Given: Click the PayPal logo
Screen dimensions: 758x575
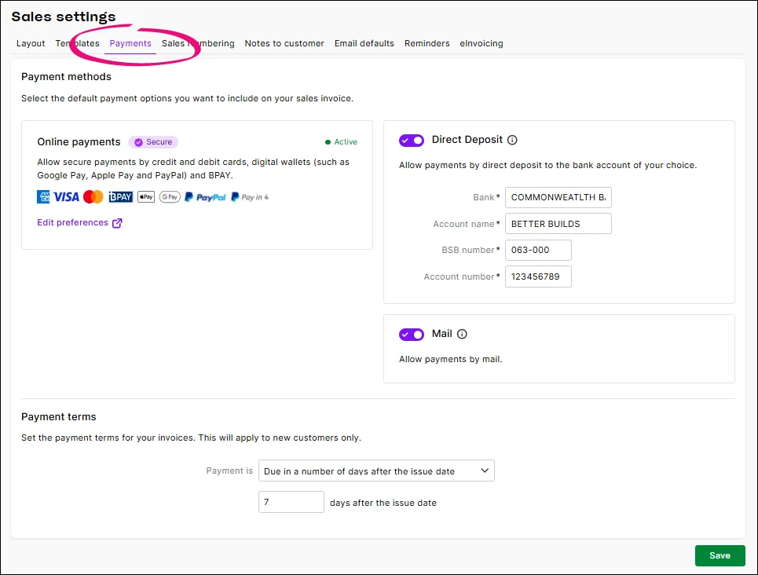Looking at the screenshot, I should (x=204, y=196).
